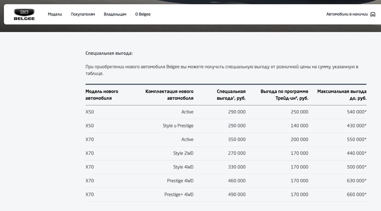381x211 pixels.
Task: Click 170 000 in the Prestige 4WD row
Action: 299,181
